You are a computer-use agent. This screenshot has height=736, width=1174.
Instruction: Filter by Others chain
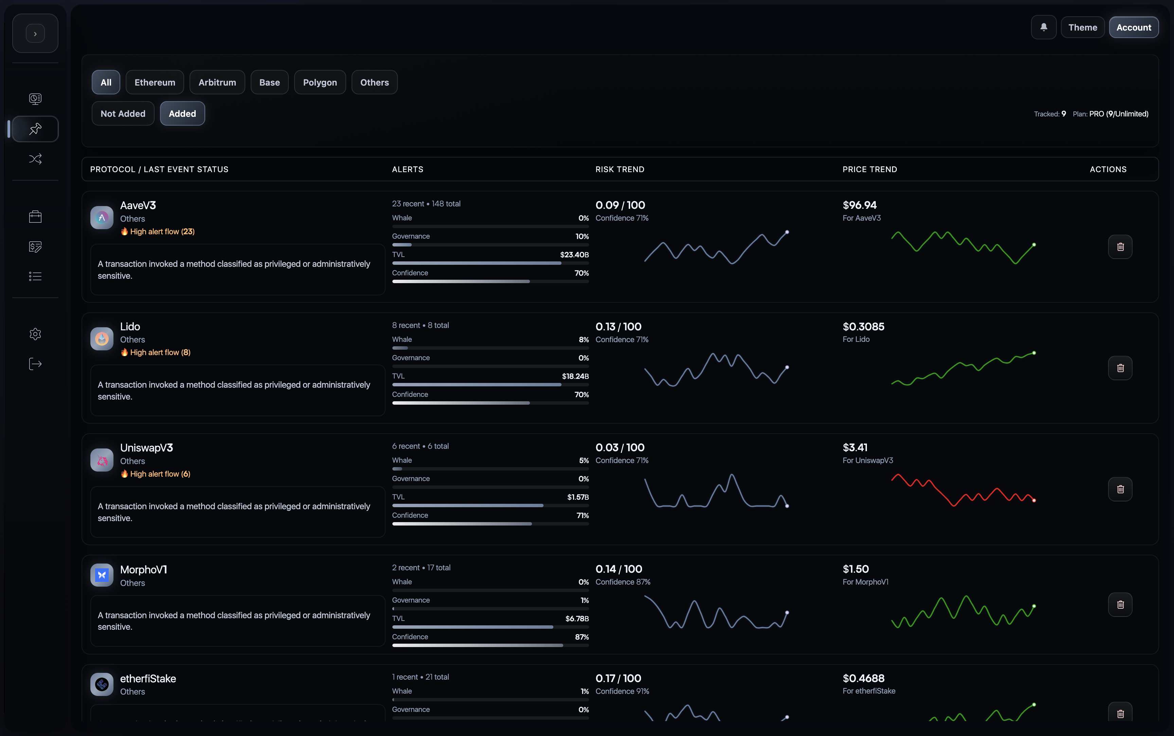pos(374,82)
